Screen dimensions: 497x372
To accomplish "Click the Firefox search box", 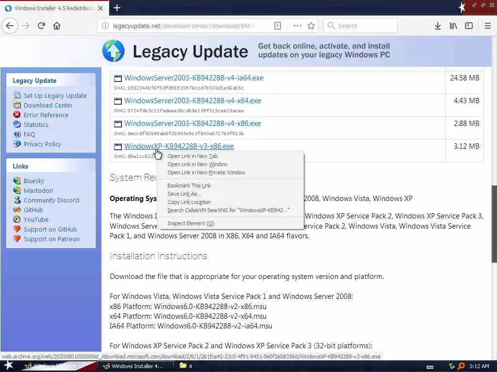I will point(361,26).
